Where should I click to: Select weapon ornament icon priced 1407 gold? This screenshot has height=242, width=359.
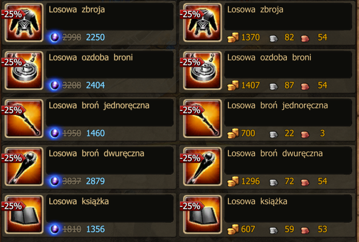point(202,70)
